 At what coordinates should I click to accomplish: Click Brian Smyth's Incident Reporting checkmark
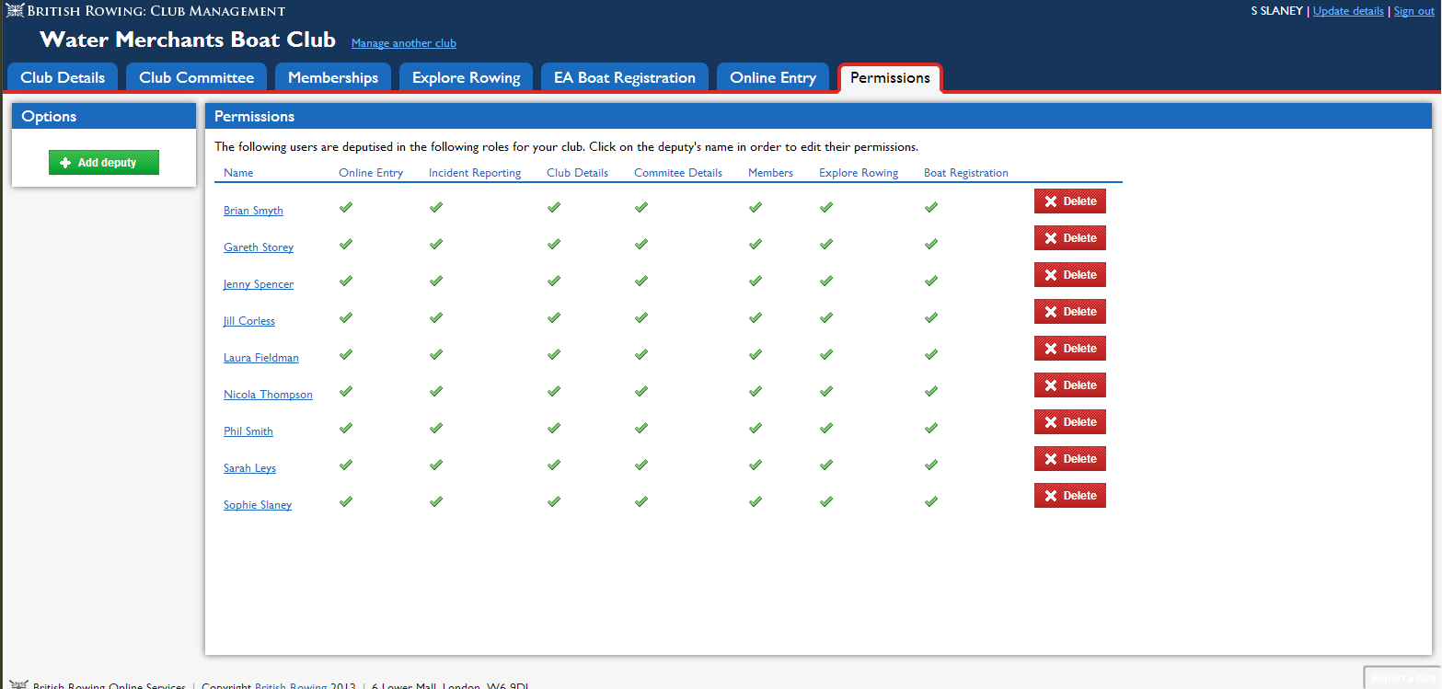coord(436,207)
